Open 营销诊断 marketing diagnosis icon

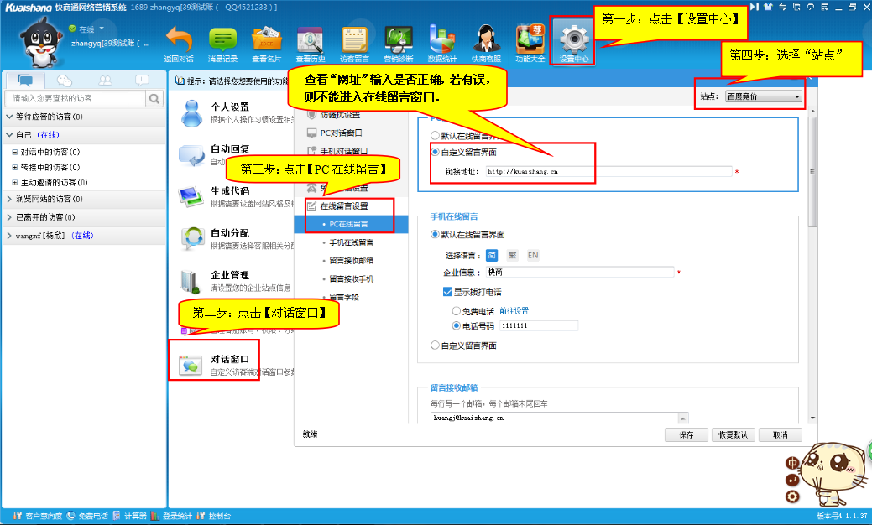point(398,40)
